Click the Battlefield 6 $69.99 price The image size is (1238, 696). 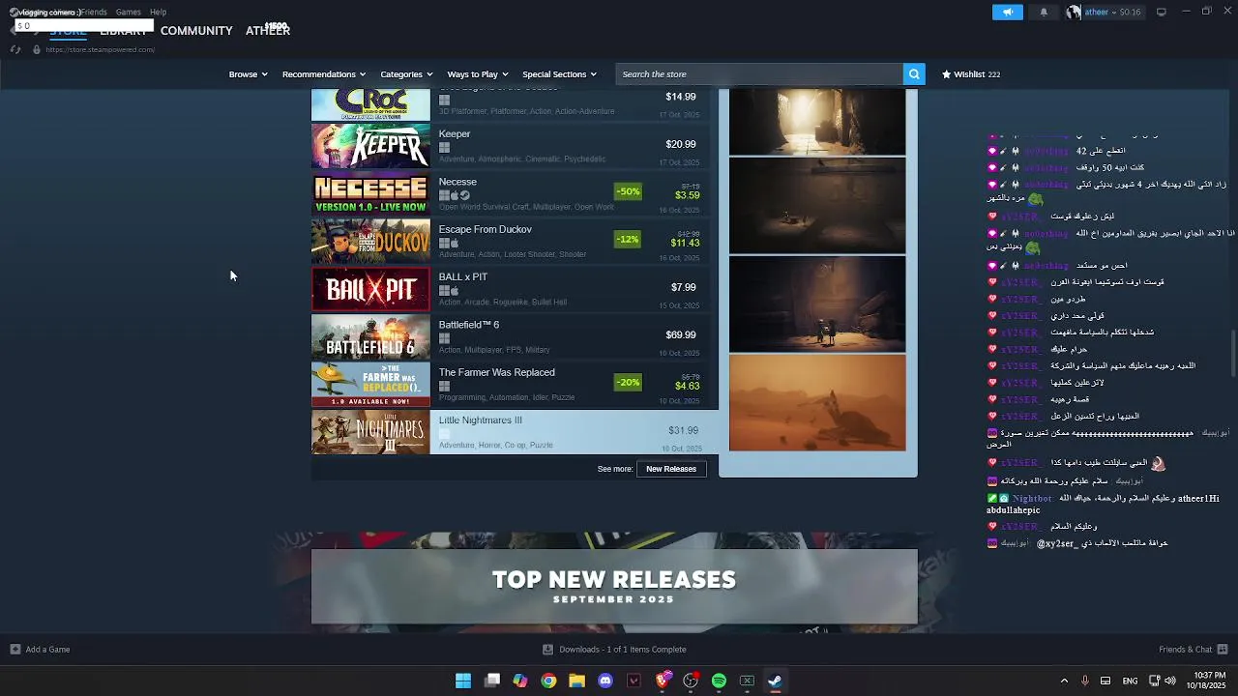tap(681, 334)
